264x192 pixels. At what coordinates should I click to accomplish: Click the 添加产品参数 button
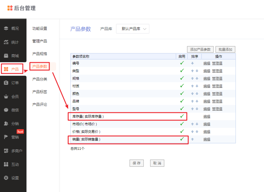coord(200,50)
